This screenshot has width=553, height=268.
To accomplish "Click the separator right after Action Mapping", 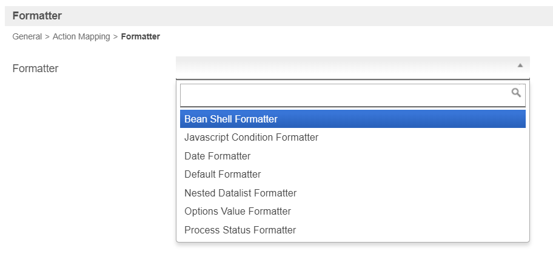I will tap(116, 37).
